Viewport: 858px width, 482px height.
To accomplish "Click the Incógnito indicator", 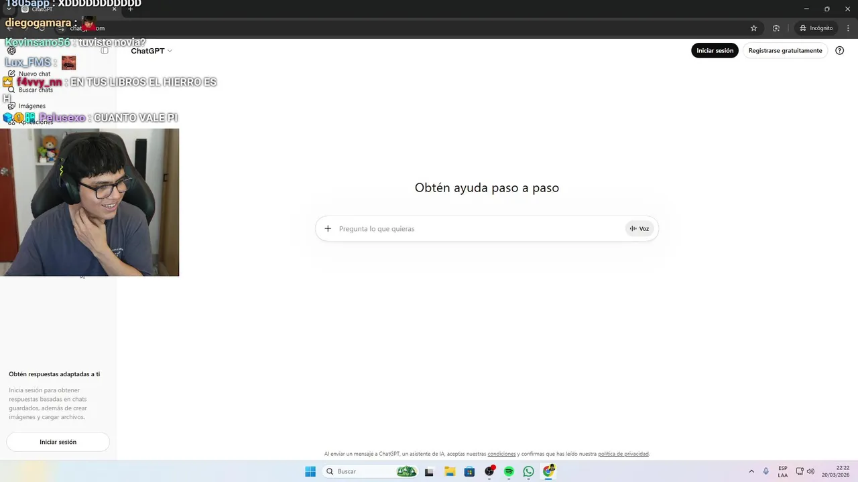I will pyautogui.click(x=816, y=28).
